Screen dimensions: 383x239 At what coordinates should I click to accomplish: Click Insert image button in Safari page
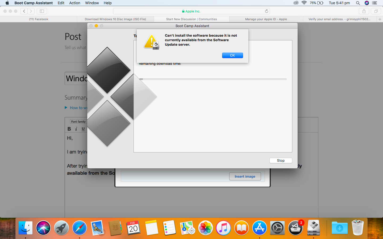(x=245, y=176)
